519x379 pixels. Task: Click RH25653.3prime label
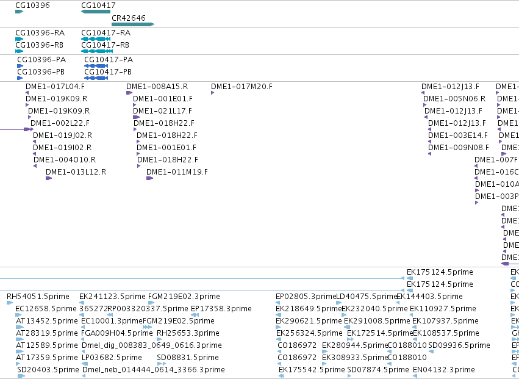[188, 333]
